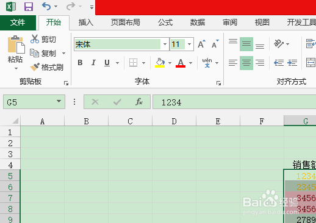Expand the font name dropdown list
316x223 pixels.
tap(165, 44)
